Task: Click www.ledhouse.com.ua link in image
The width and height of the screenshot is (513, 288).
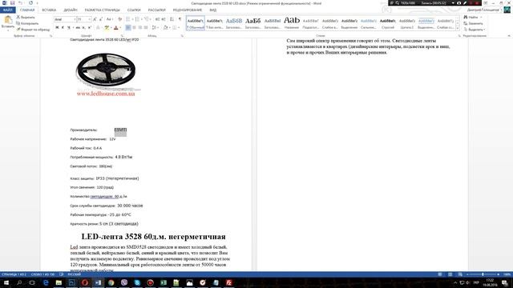Action: pyautogui.click(x=106, y=94)
